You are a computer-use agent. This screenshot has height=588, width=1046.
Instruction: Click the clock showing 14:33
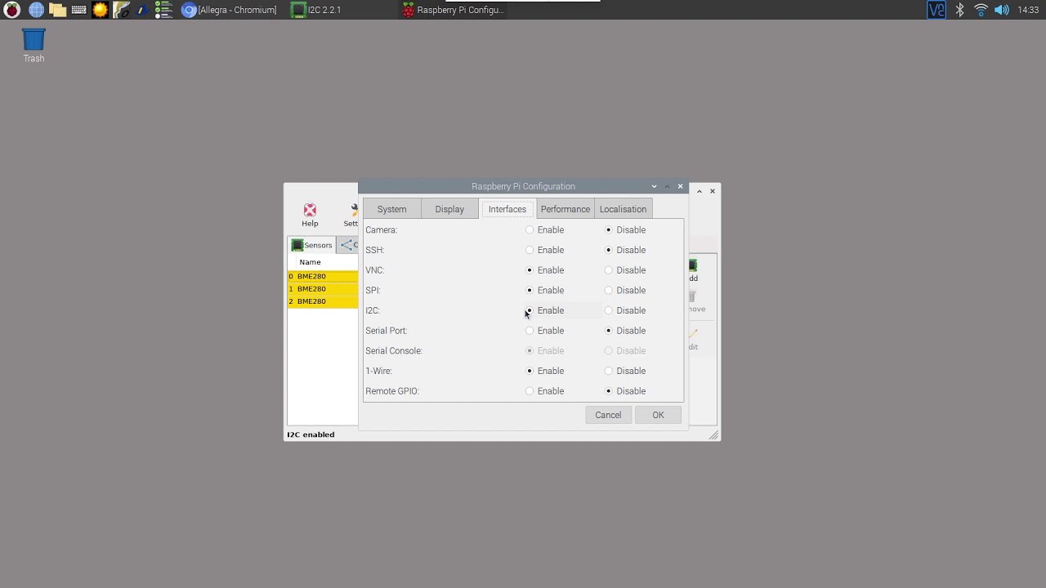click(1028, 10)
